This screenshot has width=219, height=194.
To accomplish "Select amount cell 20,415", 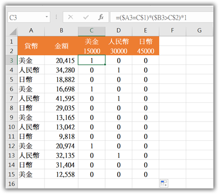I will click(61, 61).
